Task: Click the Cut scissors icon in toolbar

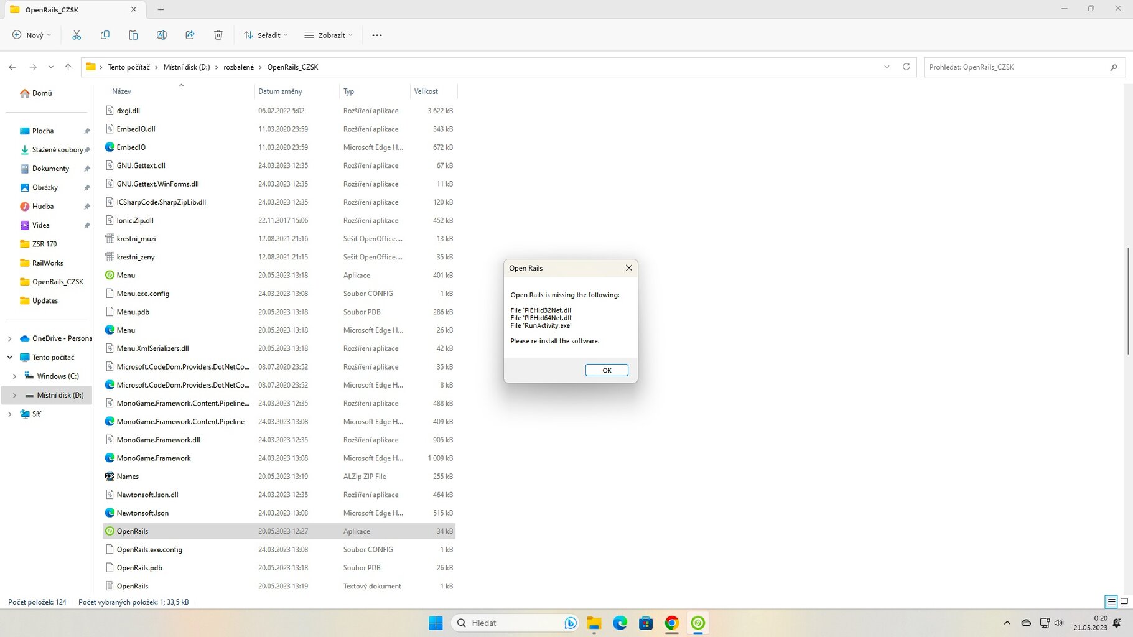Action: (x=77, y=35)
